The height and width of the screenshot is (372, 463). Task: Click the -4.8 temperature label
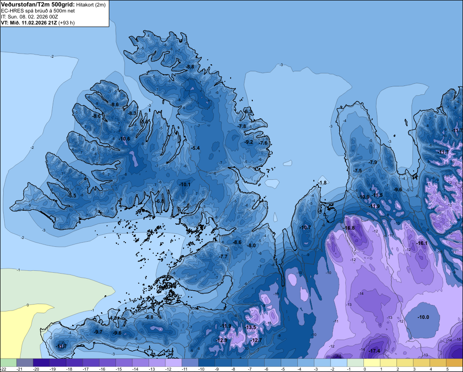point(113,318)
